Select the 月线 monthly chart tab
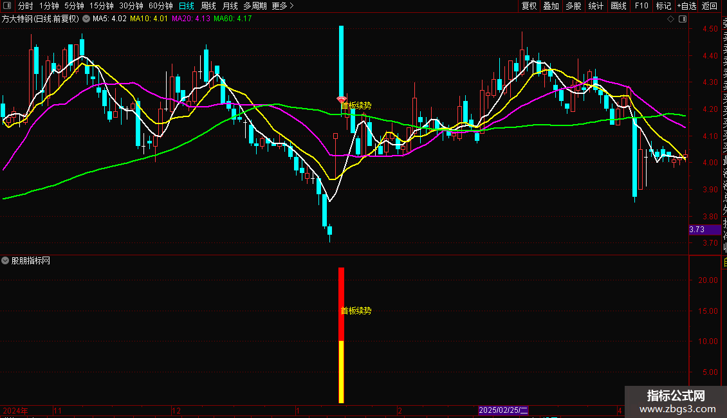Screen dimensions: 727x418 230,6
